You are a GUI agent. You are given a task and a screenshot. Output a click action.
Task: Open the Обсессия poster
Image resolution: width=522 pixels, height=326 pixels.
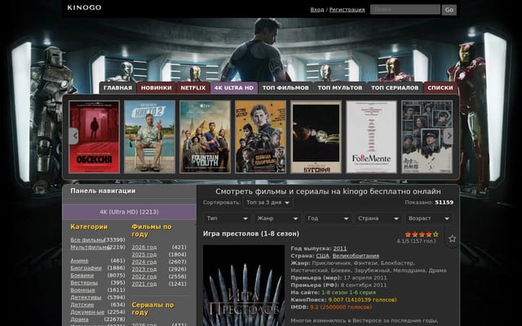95,137
